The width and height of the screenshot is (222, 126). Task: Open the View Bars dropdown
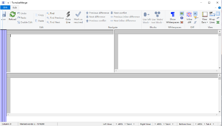coord(205,18)
